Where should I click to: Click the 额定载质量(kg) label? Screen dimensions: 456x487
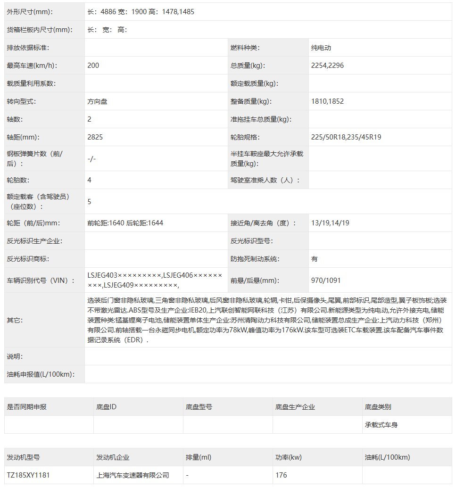[x=254, y=83]
